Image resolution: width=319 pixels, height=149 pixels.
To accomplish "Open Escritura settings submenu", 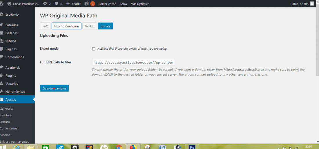I will (6, 115).
